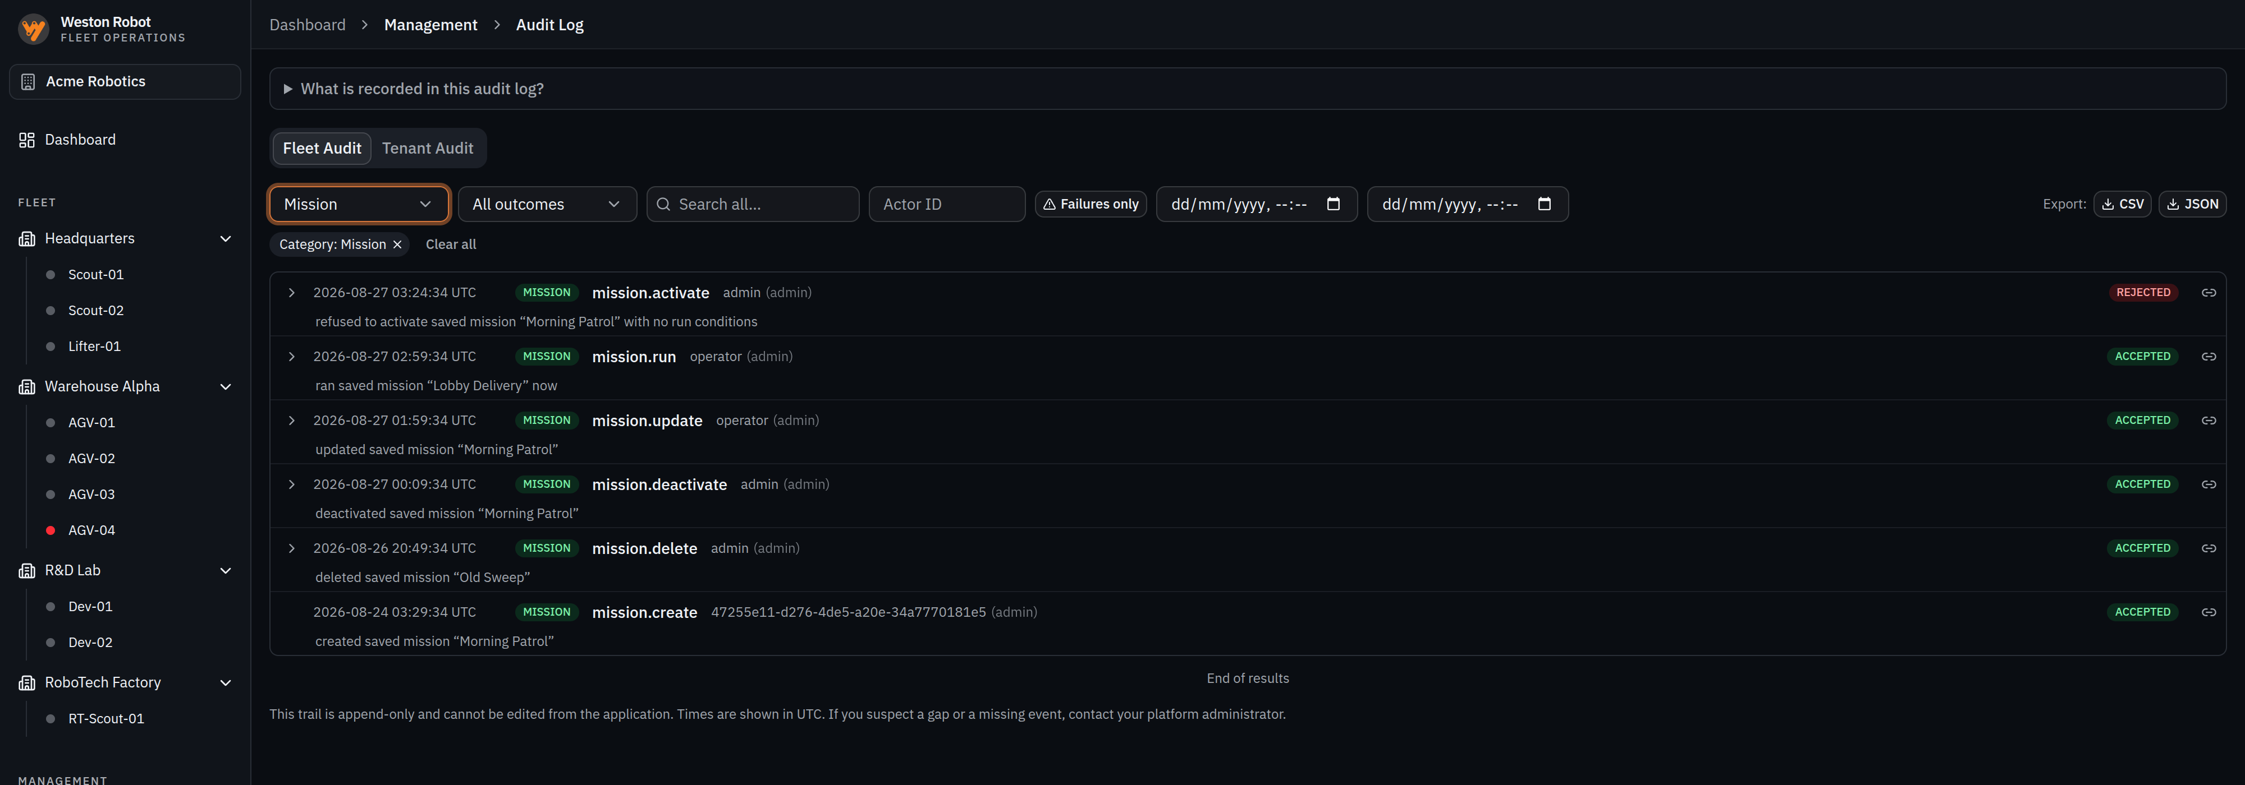Collapse the Warehouse Alpha fleet group

(x=226, y=386)
